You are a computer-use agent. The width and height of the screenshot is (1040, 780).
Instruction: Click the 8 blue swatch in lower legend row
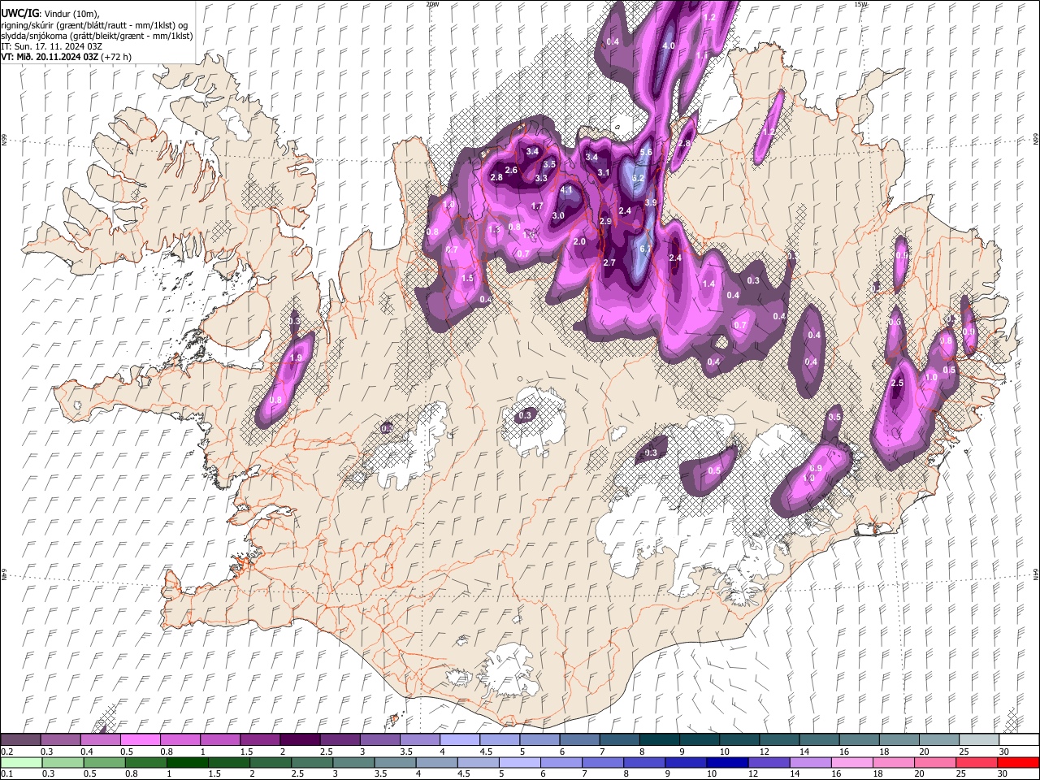[x=644, y=762]
